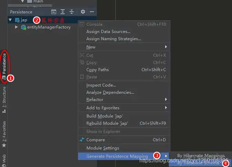The image size is (232, 167).
Task: Hide the Persistence panel with minimize dash
Action: (x=92, y=12)
